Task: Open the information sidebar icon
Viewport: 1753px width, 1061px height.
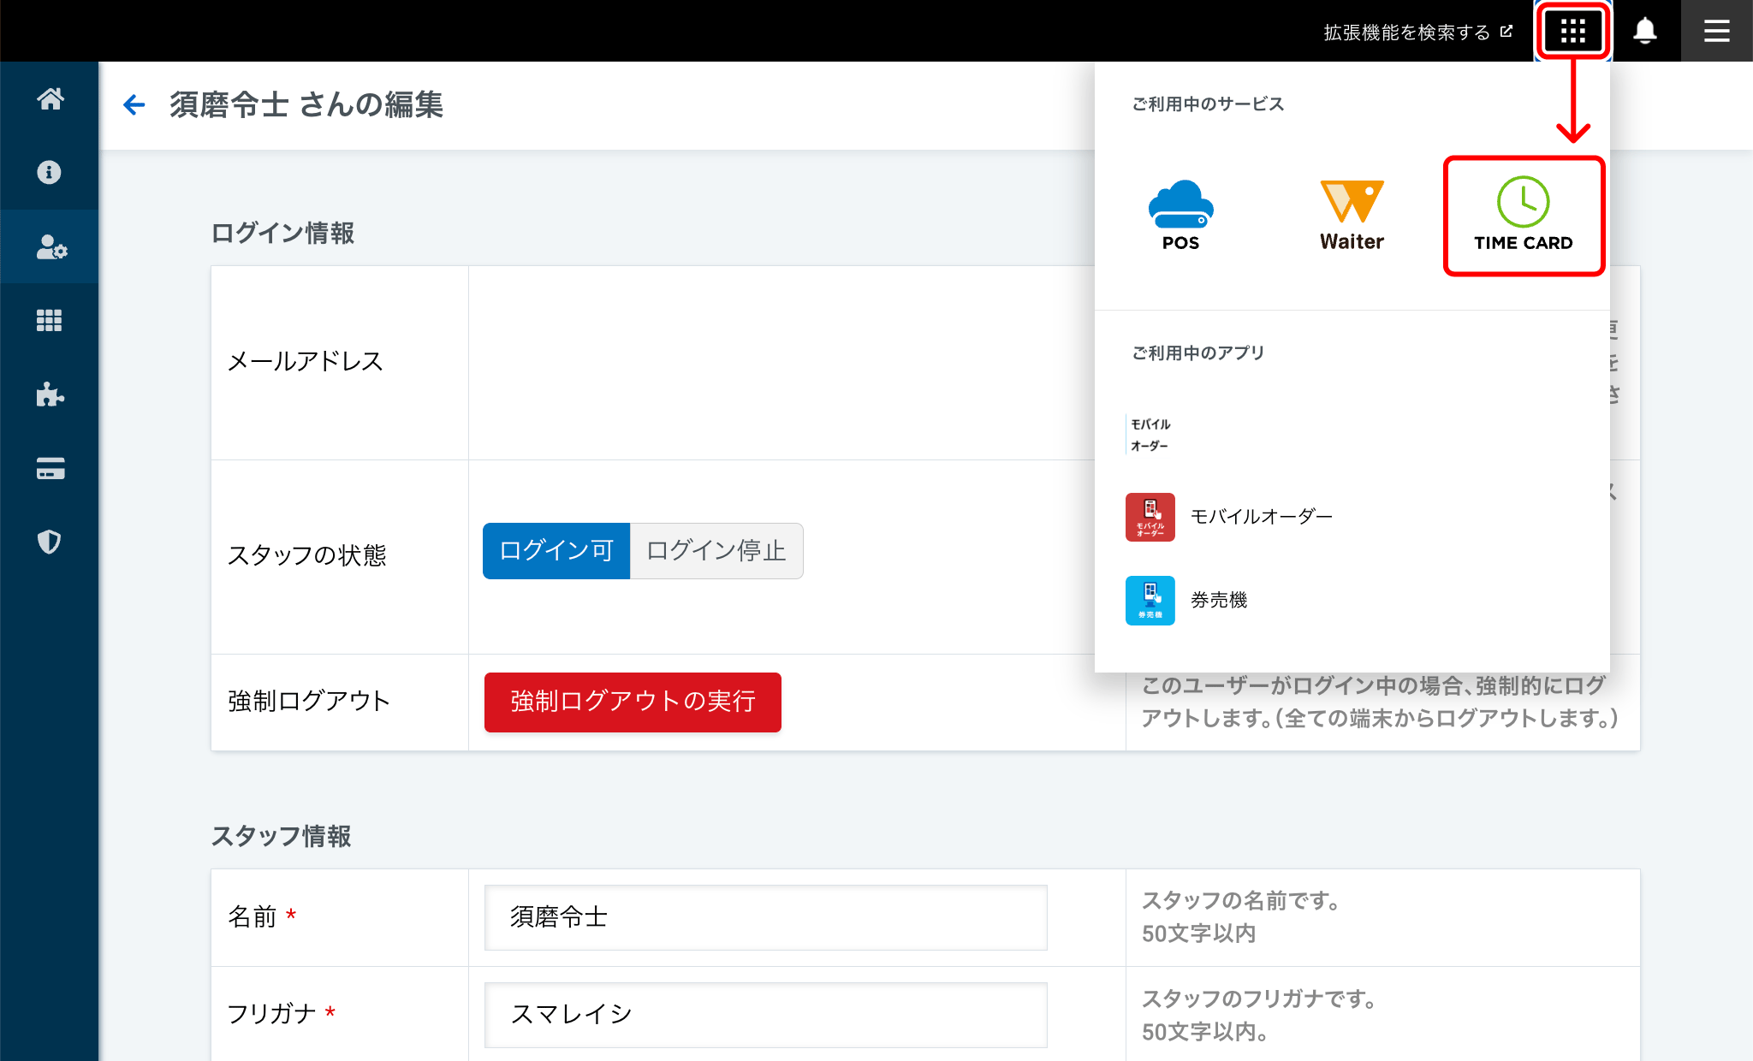Action: pyautogui.click(x=50, y=173)
